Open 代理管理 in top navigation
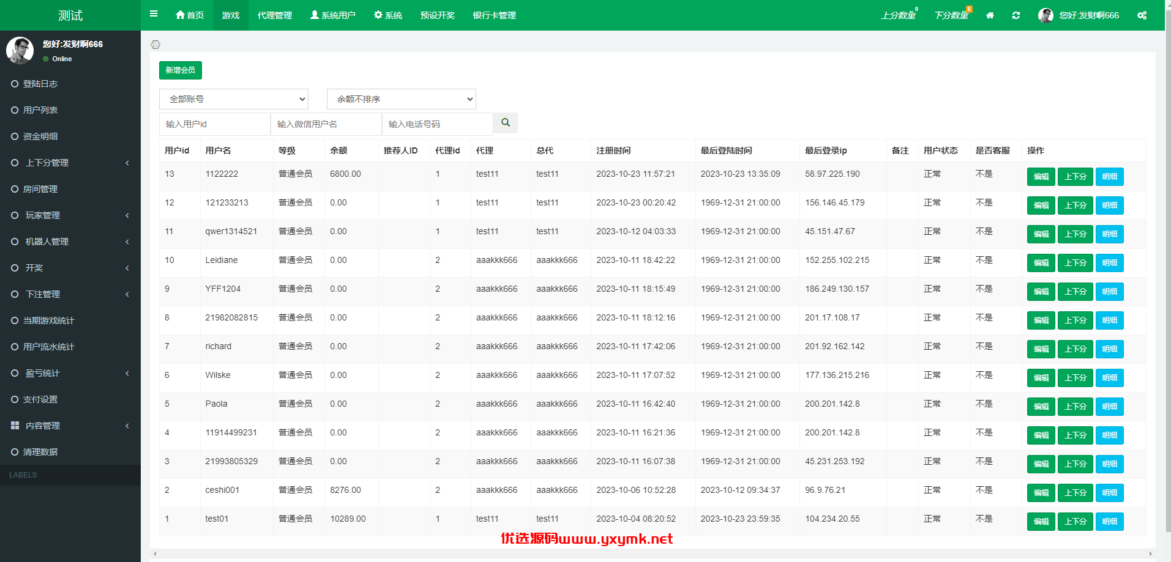This screenshot has height=562, width=1171. [275, 15]
